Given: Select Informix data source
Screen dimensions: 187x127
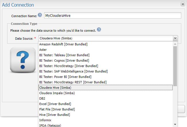Looking at the screenshot, I should pyautogui.click(x=106, y=120).
